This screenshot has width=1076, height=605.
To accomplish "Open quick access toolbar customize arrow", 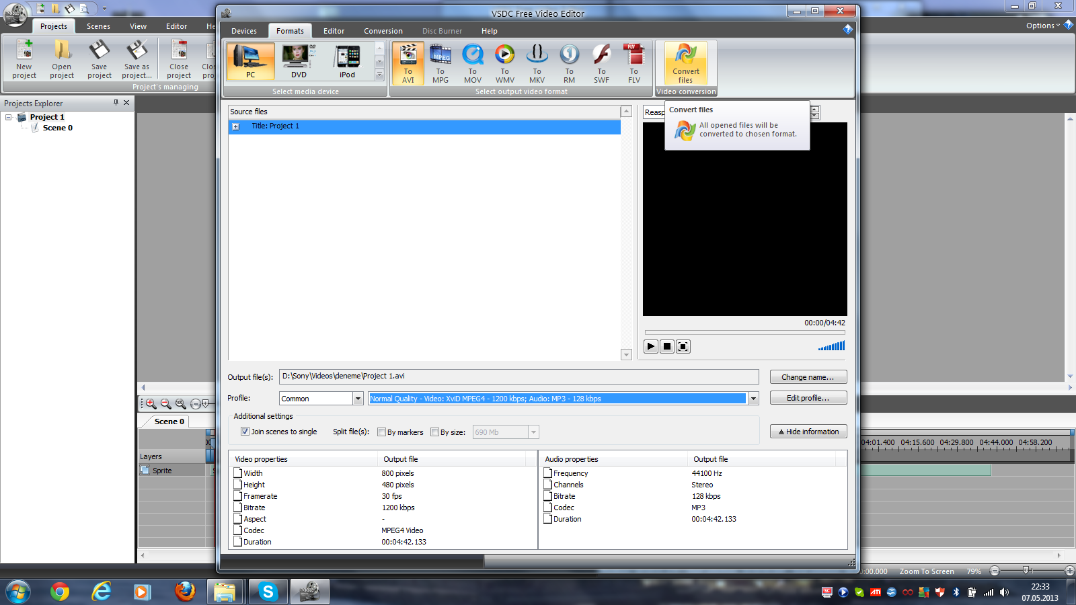I will [104, 9].
